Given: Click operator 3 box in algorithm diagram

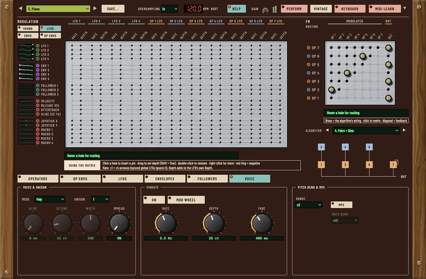Looking at the screenshot, I should (345, 165).
